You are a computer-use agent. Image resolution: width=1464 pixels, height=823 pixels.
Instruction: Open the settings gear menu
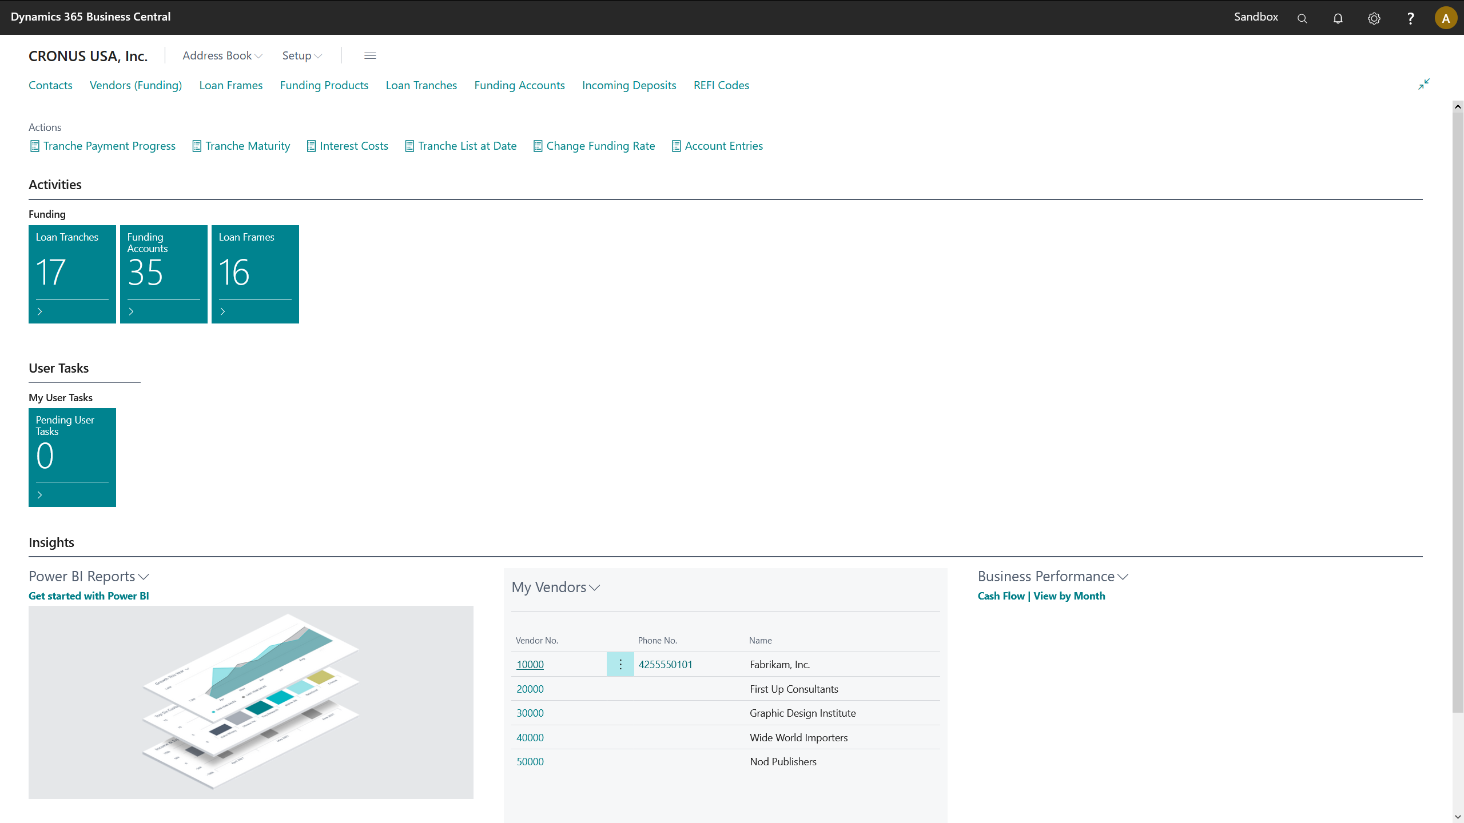click(x=1374, y=18)
